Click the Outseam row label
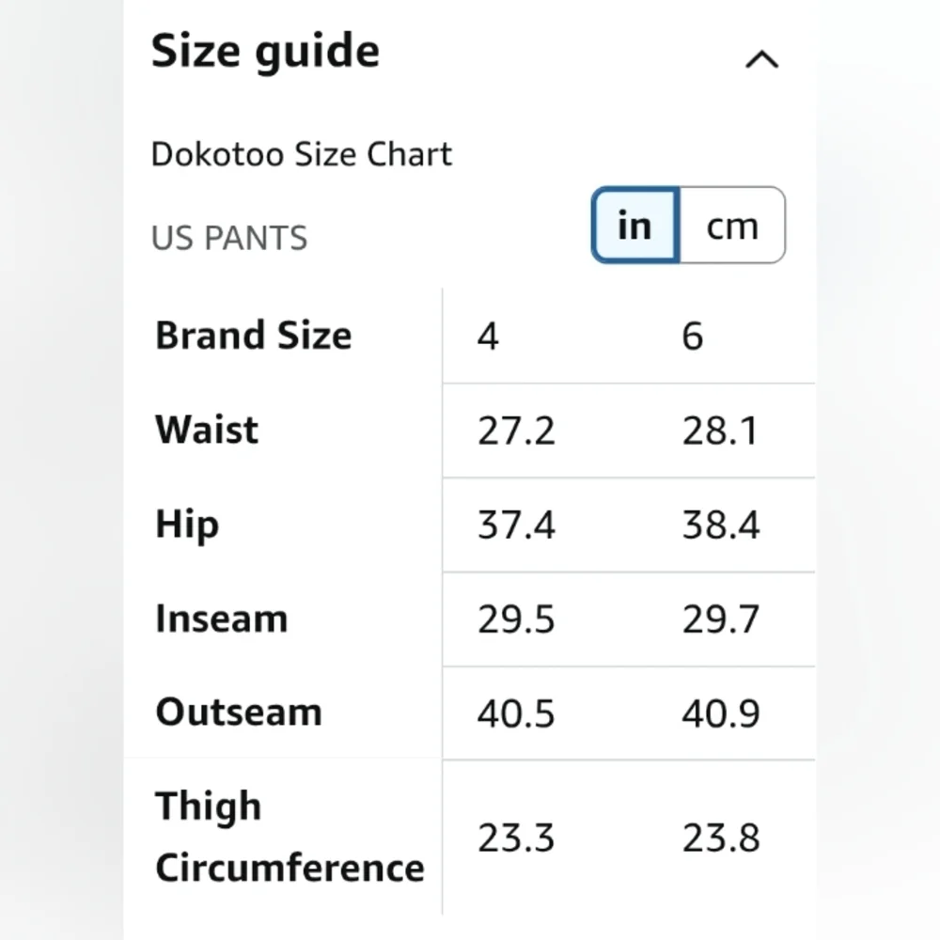 pyautogui.click(x=238, y=712)
